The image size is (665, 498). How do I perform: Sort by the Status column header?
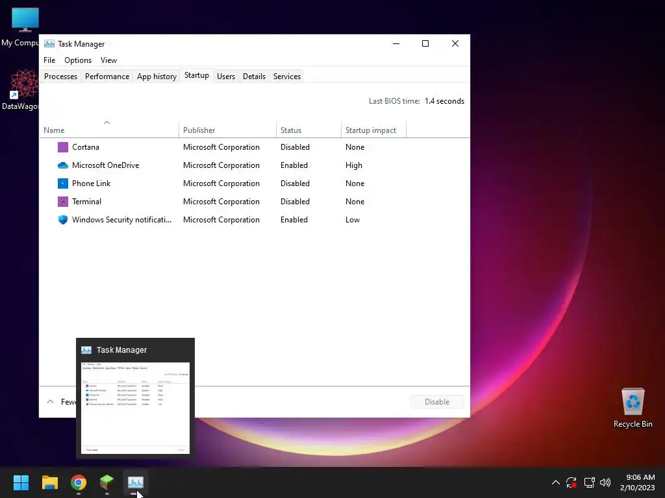tap(308, 130)
